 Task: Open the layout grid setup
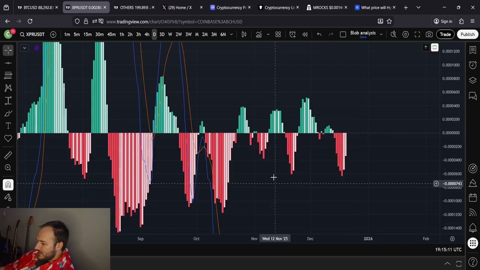[278, 34]
